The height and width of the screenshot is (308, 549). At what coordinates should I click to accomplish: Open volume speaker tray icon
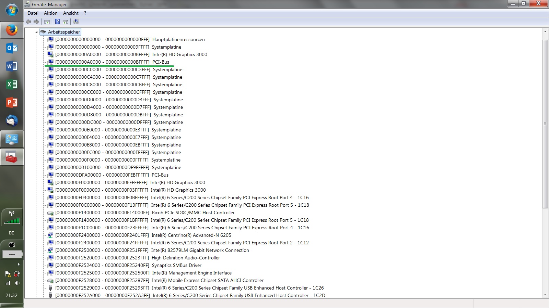16,283
